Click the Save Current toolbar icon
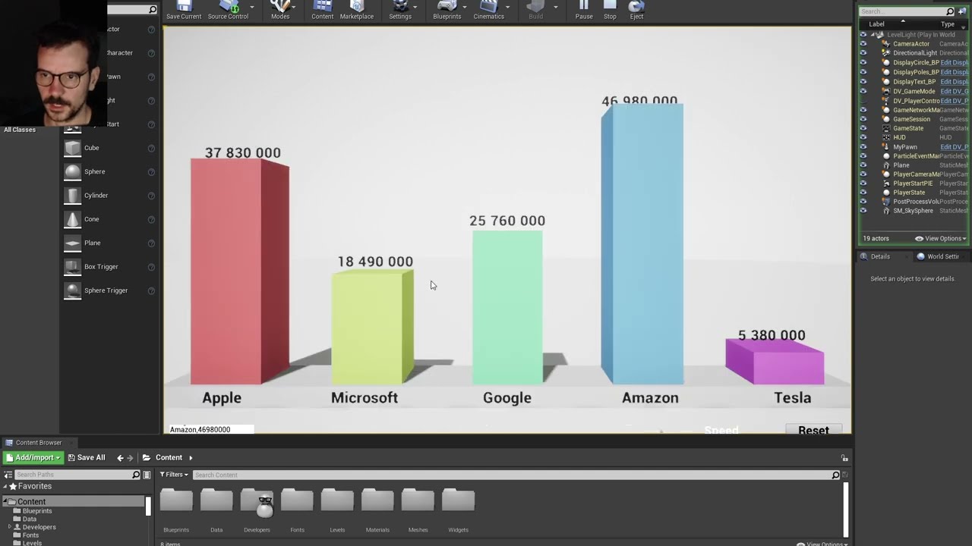The image size is (972, 546). pyautogui.click(x=184, y=10)
